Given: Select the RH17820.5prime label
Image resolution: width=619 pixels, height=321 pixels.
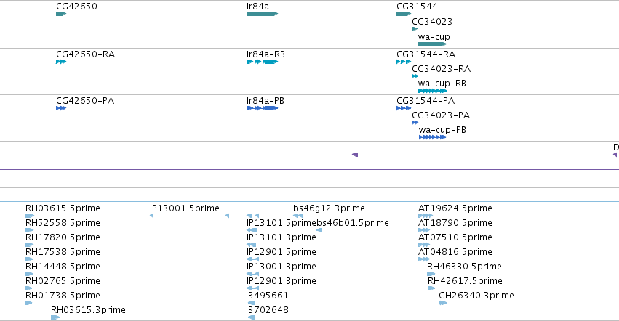Looking at the screenshot, I should pos(63,237).
